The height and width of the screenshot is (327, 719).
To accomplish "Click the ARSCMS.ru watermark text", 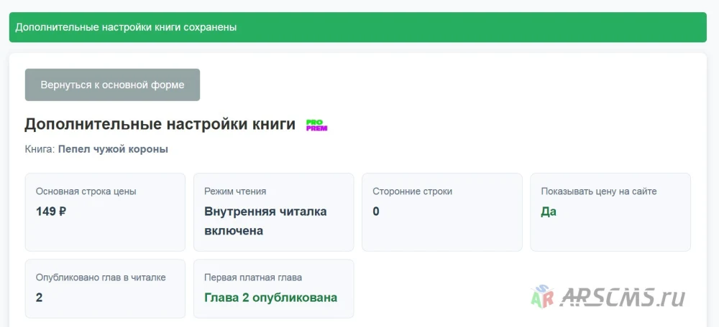I will point(622,298).
